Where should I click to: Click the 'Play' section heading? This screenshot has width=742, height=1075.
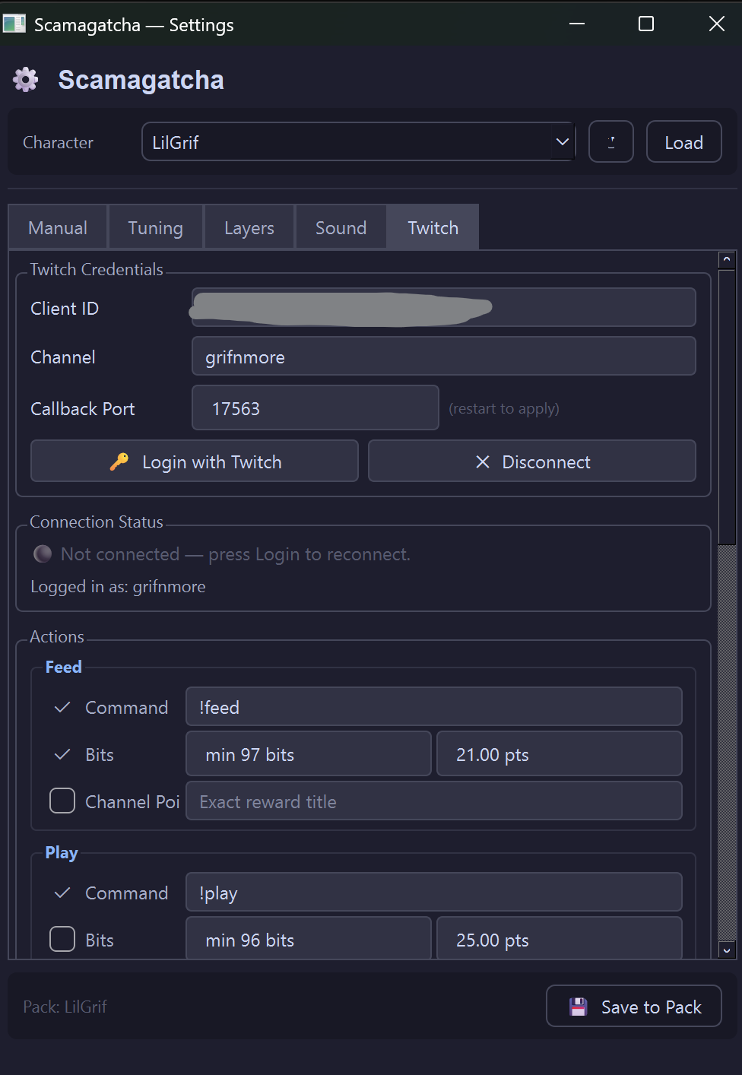62,852
